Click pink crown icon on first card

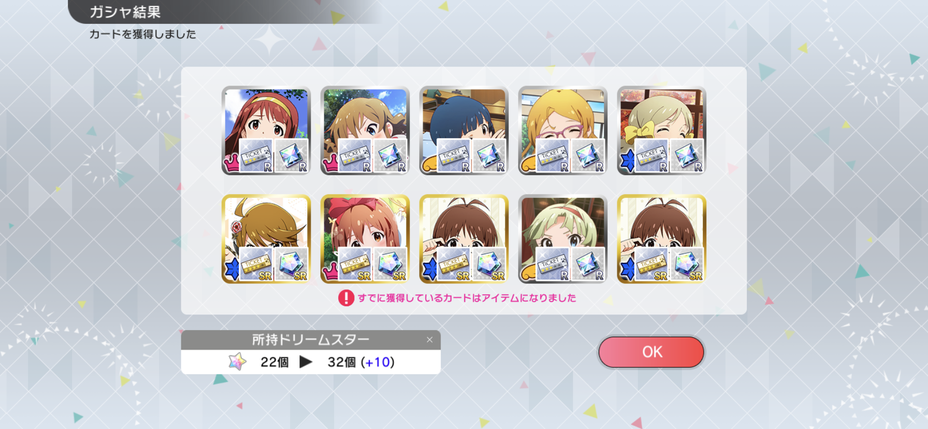231,163
